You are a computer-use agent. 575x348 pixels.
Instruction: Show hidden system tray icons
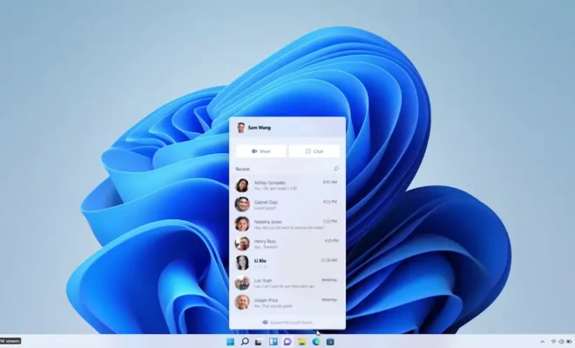(x=543, y=342)
